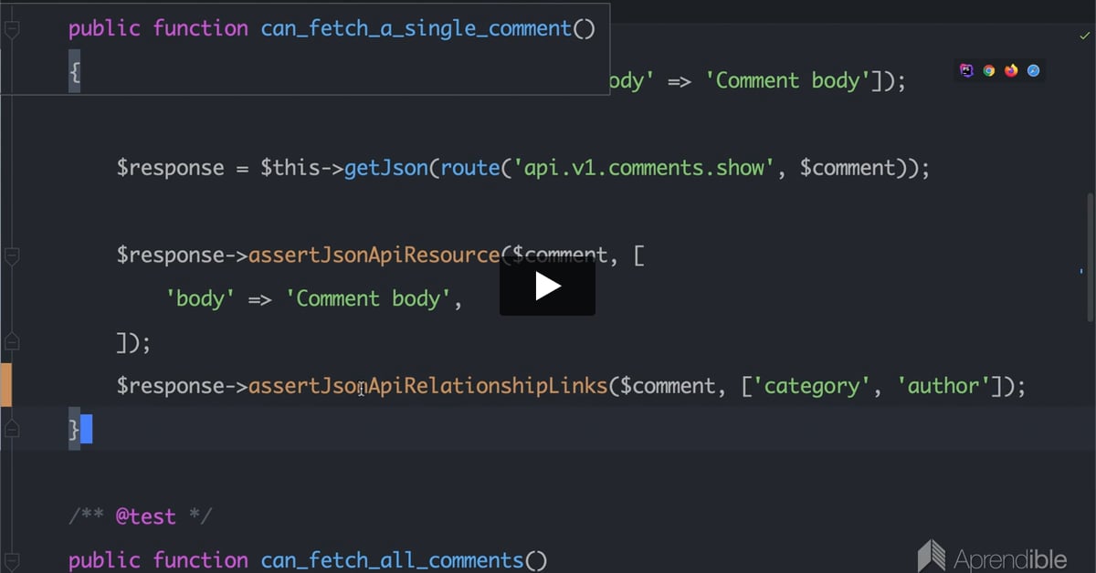Click the editor vertical scrollbar thumb
Image resolution: width=1096 pixels, height=573 pixels.
pos(1091,256)
